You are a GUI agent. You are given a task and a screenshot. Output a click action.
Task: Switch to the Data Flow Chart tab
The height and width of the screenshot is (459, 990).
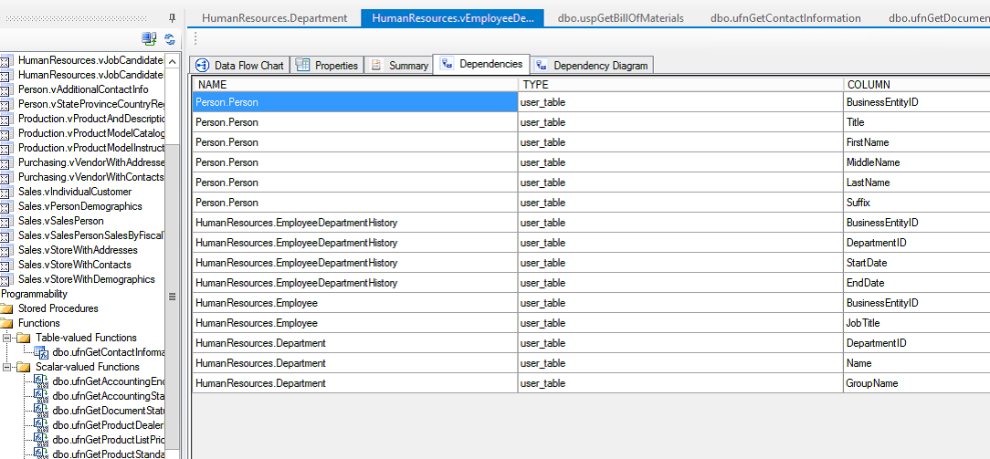pyautogui.click(x=240, y=65)
